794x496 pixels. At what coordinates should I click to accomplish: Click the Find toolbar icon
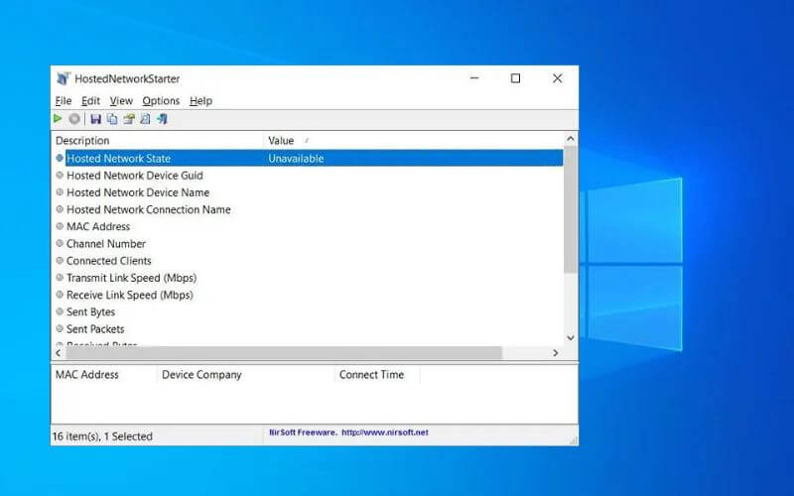click(145, 119)
